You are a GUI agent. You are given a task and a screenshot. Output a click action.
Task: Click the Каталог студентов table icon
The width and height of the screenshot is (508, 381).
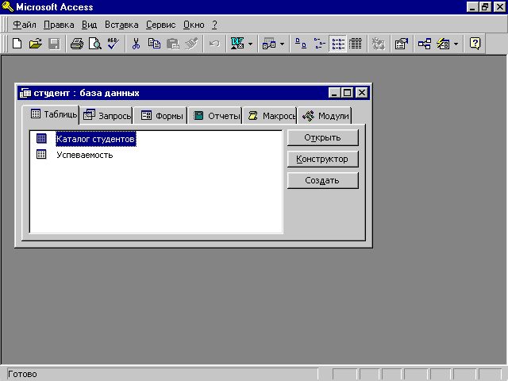pos(41,139)
